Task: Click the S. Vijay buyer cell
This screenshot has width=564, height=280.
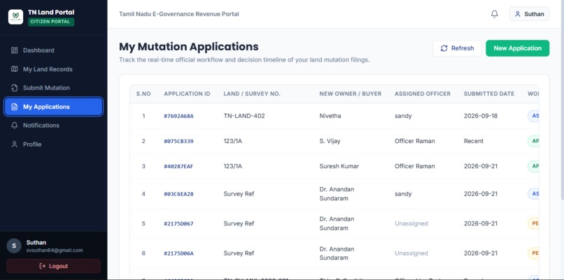Action: 330,141
